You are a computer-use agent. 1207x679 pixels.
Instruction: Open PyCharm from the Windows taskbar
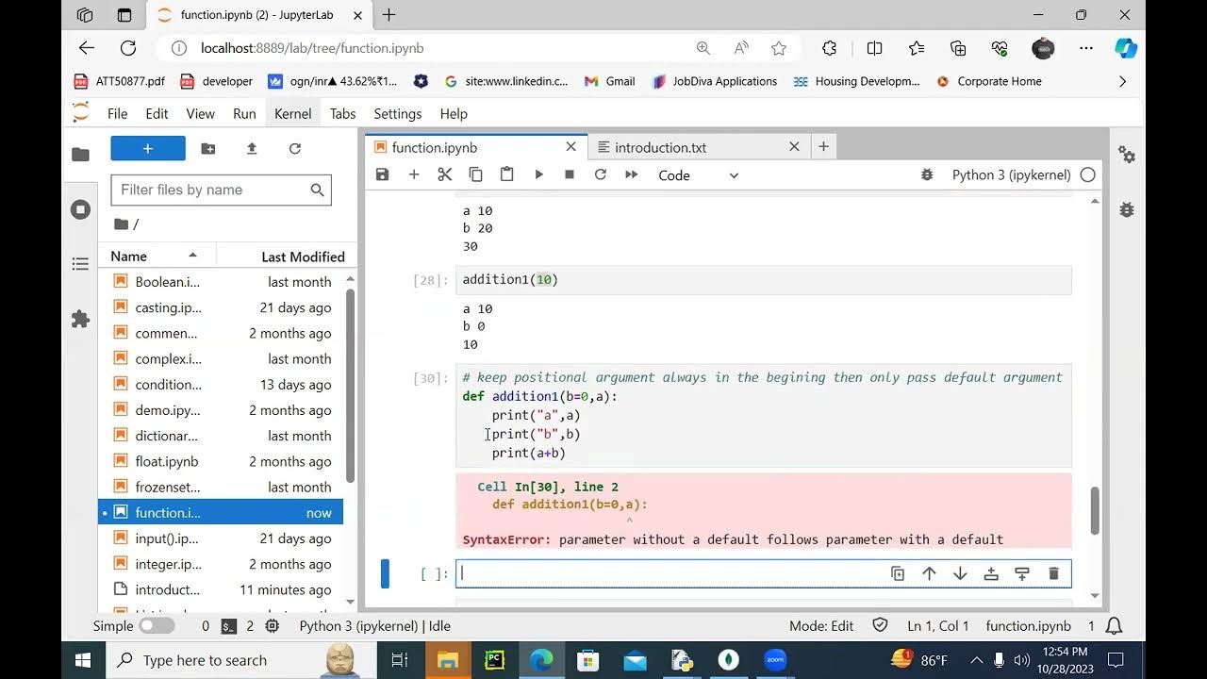pyautogui.click(x=494, y=660)
